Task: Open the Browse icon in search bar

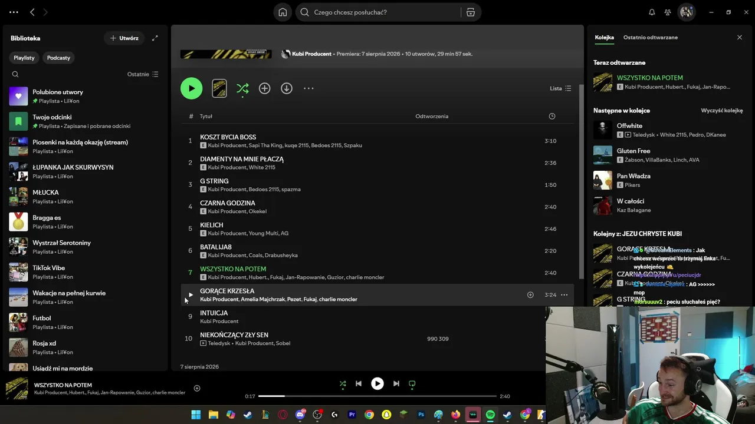Action: pyautogui.click(x=470, y=12)
